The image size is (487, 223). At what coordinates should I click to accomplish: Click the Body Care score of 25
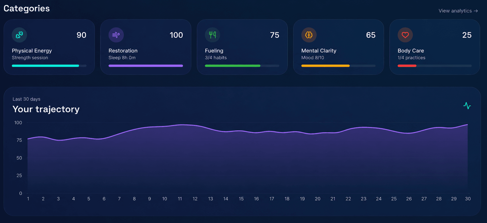tap(467, 35)
